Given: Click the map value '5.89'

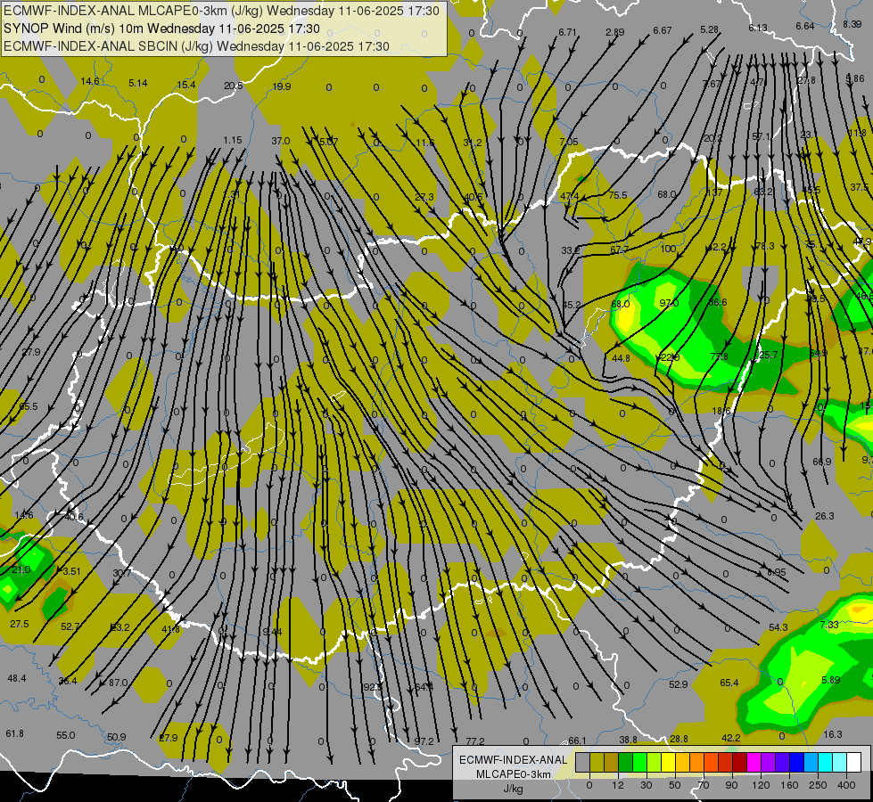Looking at the screenshot, I should coord(831,680).
